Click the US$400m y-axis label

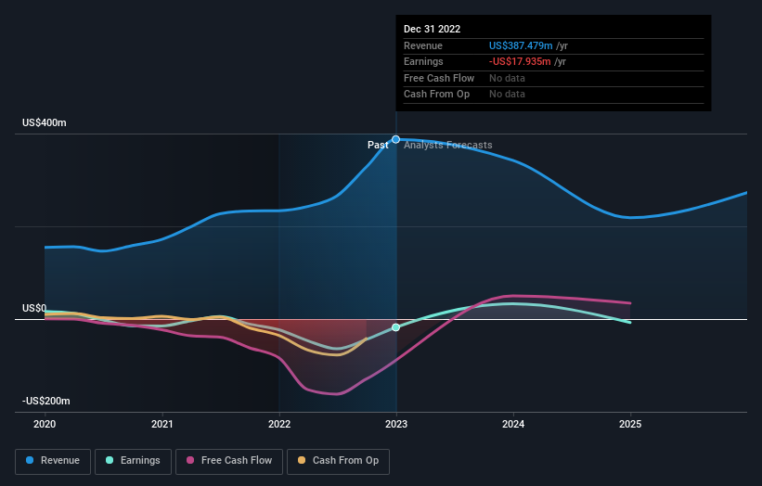click(x=45, y=122)
